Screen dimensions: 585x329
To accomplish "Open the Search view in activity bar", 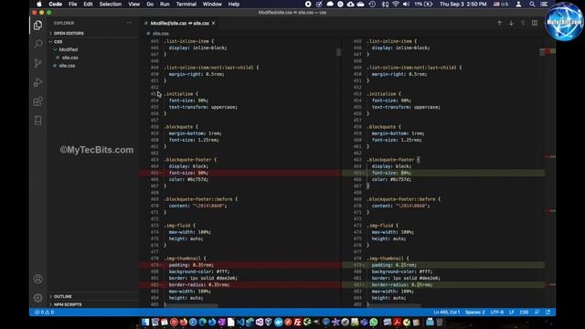I will (x=37, y=44).
